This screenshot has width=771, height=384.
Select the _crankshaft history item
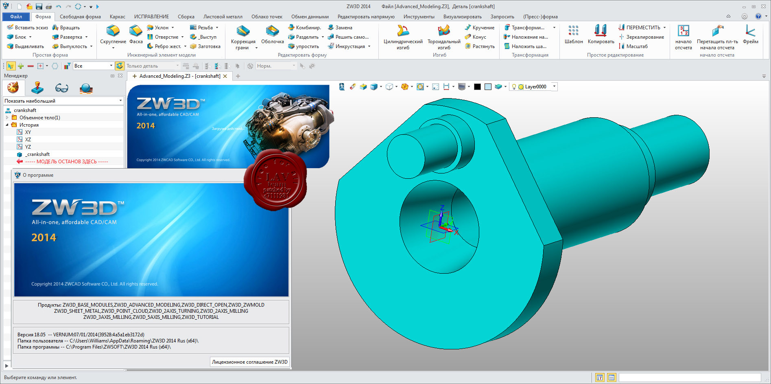click(37, 154)
